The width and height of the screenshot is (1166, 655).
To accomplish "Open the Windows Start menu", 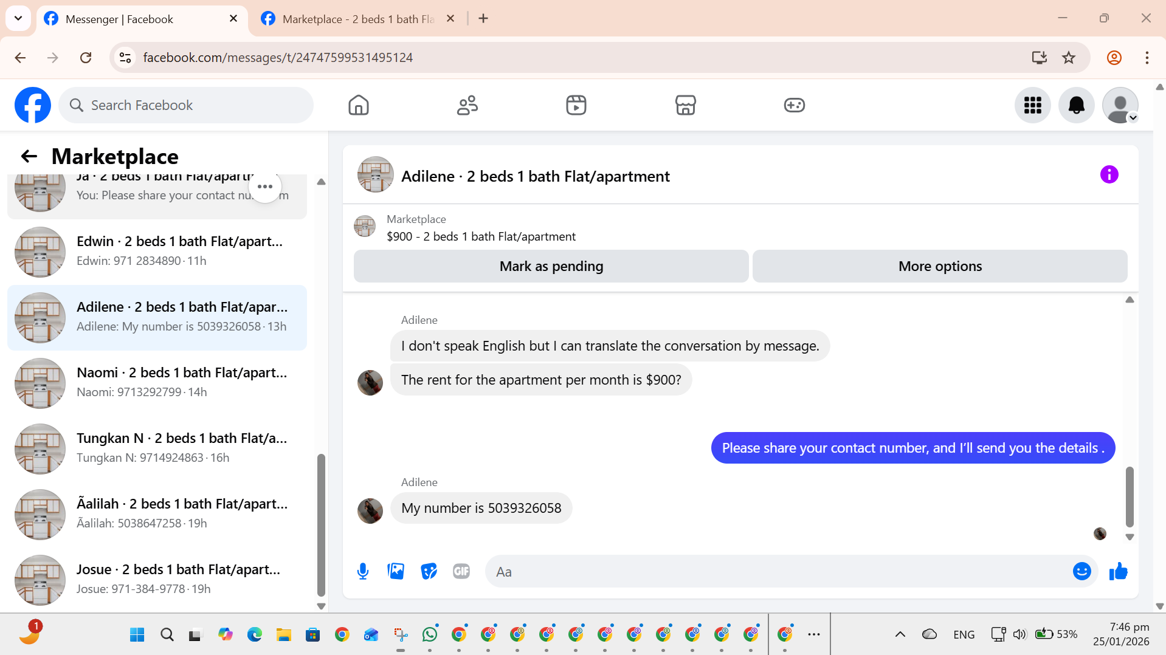I will [137, 635].
